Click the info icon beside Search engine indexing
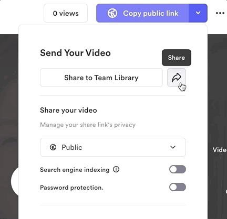This screenshot has width=227, height=219. pos(116,169)
